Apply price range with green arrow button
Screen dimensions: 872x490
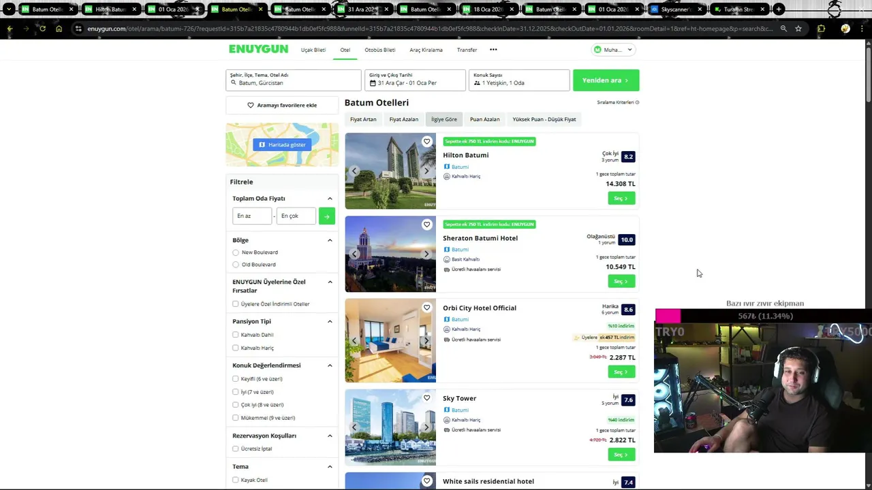click(x=327, y=216)
